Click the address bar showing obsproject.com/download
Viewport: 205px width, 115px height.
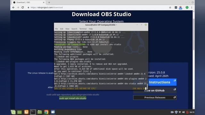[x=47, y=8]
